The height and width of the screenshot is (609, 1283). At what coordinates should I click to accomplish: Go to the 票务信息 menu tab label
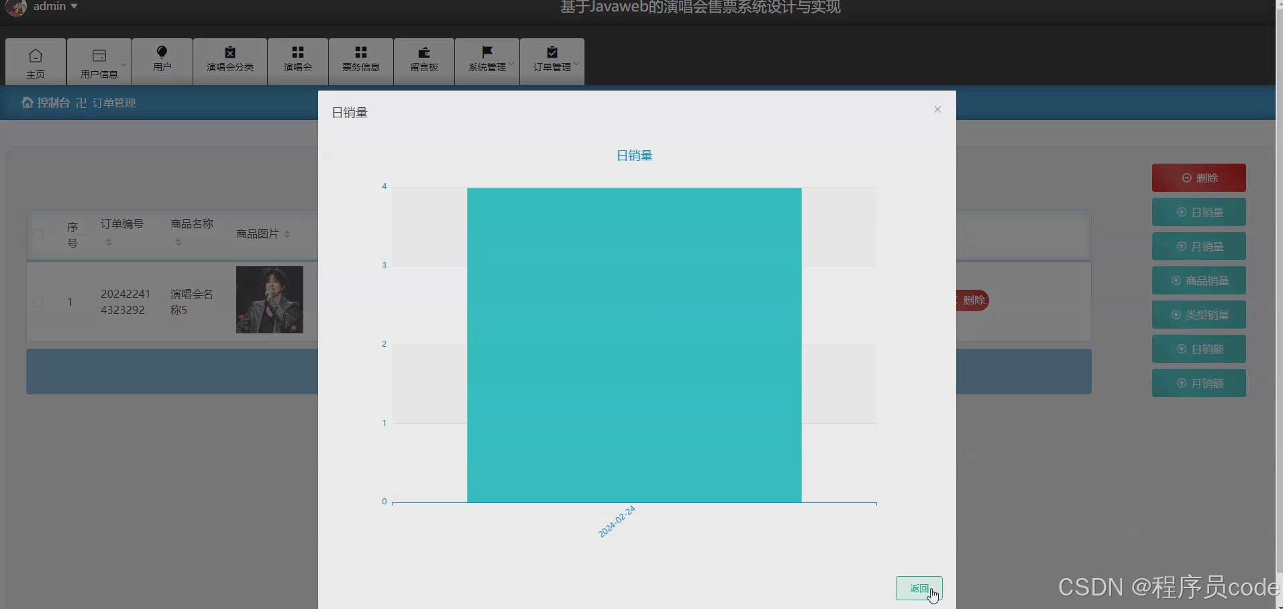pyautogui.click(x=361, y=67)
